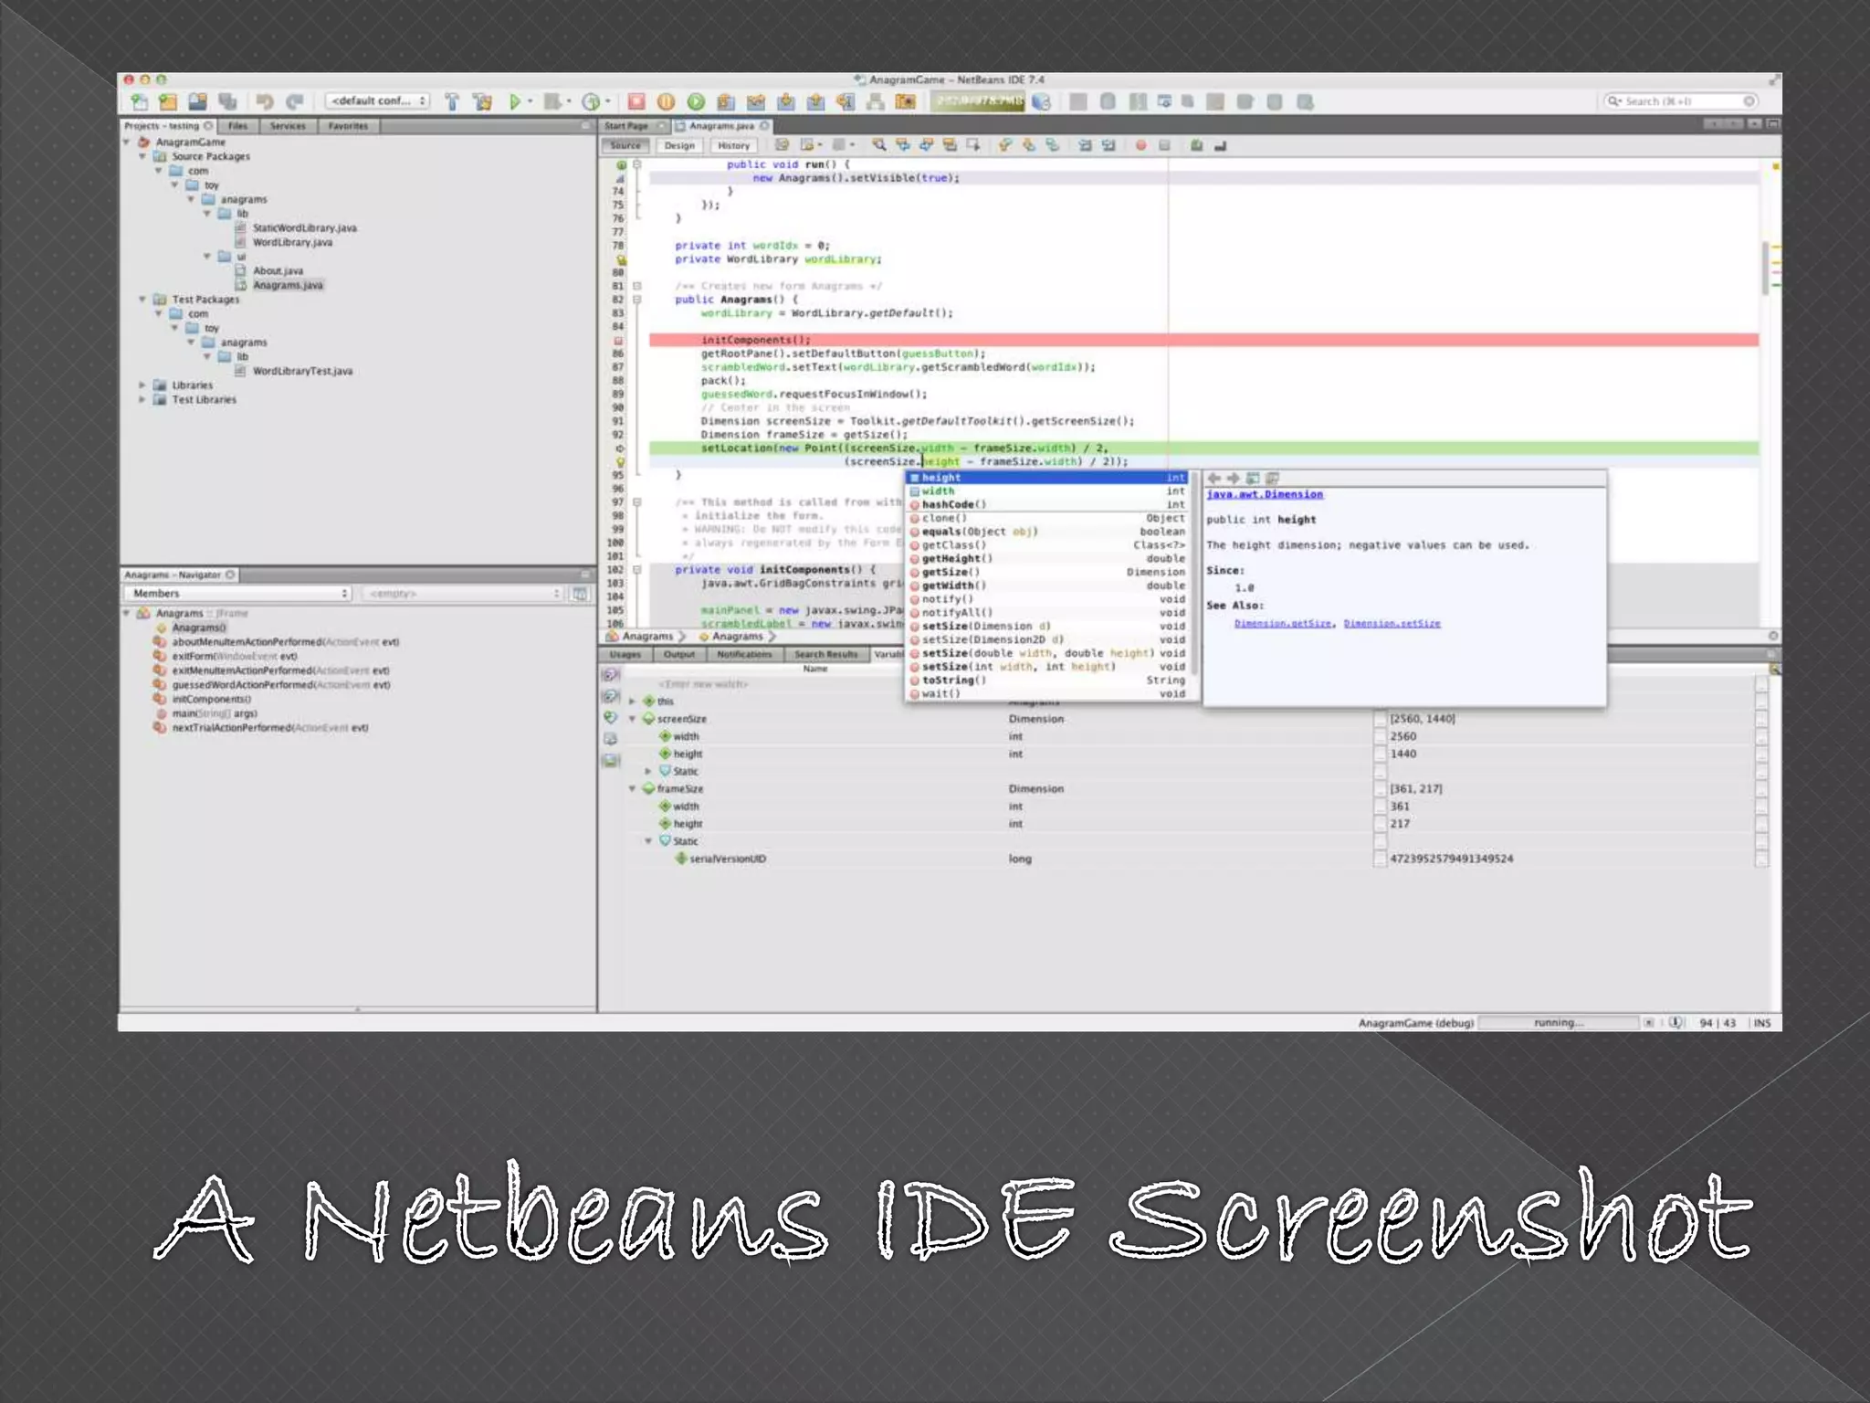Select width in the completion list
This screenshot has height=1403, width=1870.
(x=1048, y=491)
